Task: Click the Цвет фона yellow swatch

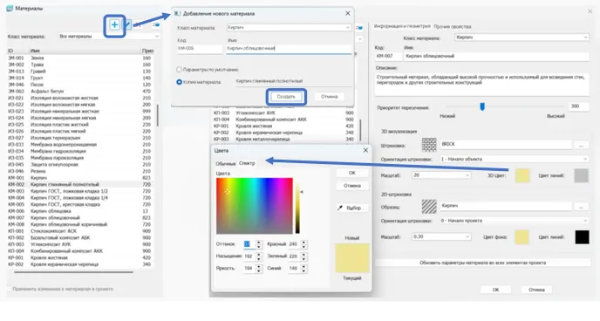Action: (x=522, y=237)
